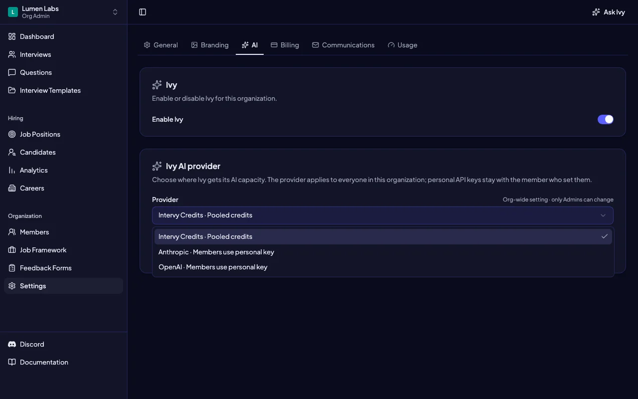638x399 pixels.
Task: Go to Interviews page
Action: 63,54
